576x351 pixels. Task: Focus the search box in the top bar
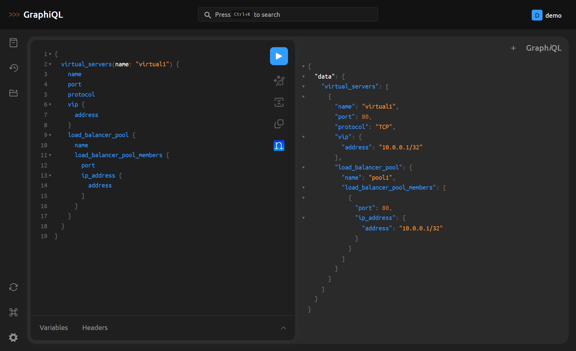point(288,15)
